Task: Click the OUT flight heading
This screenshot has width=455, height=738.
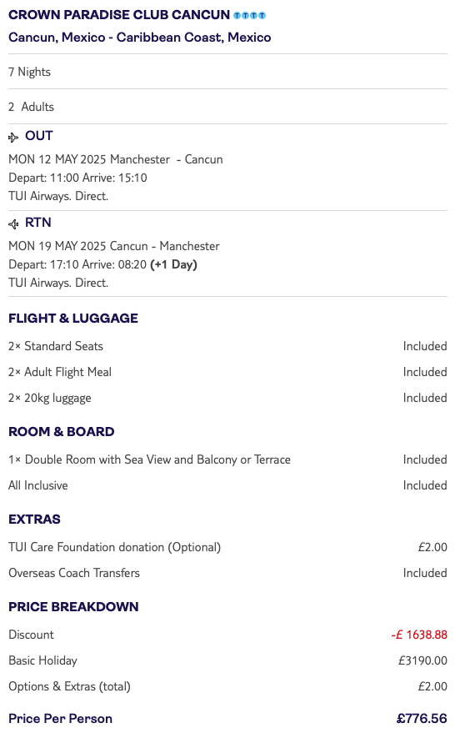Action: pyautogui.click(x=39, y=136)
